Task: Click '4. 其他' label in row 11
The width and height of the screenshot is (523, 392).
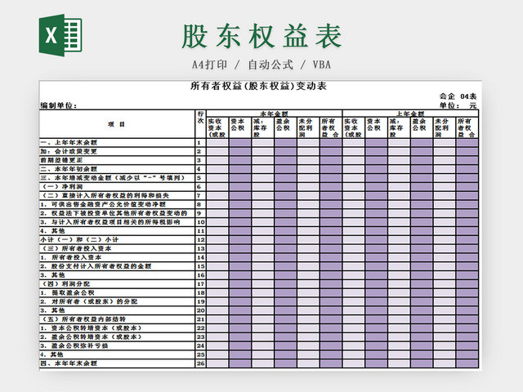Action: click(52, 231)
